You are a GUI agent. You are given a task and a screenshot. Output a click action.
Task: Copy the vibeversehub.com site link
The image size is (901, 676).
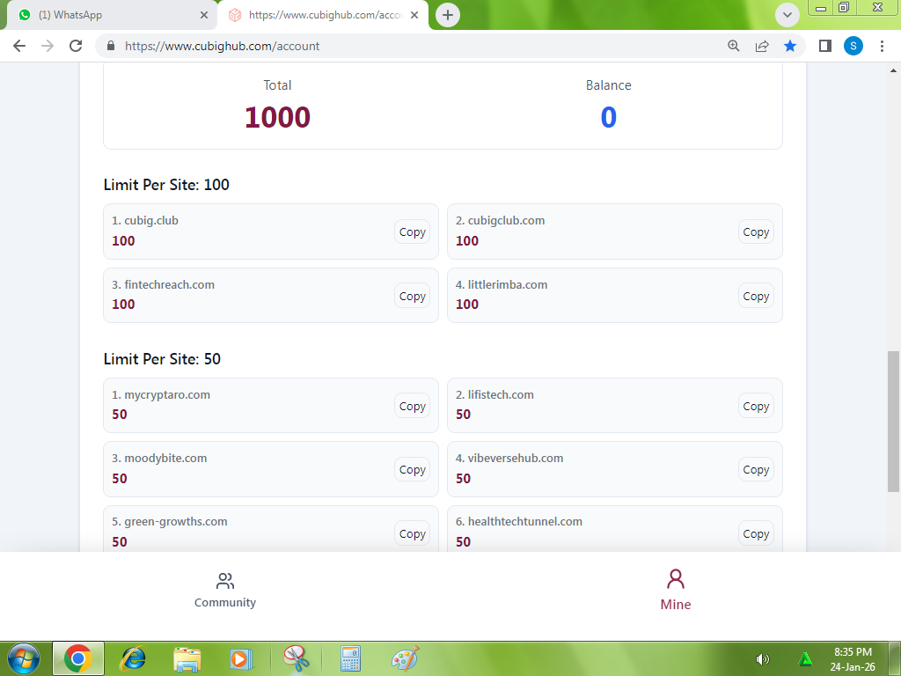[756, 470]
